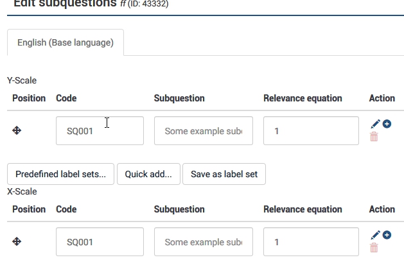Delete the Y-Scale subquestion with trash icon

pyautogui.click(x=374, y=137)
